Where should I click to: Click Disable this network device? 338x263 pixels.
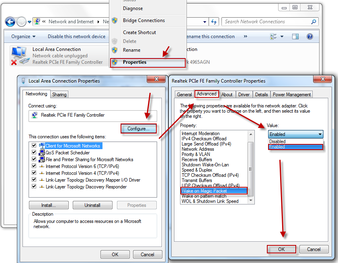coord(76,36)
